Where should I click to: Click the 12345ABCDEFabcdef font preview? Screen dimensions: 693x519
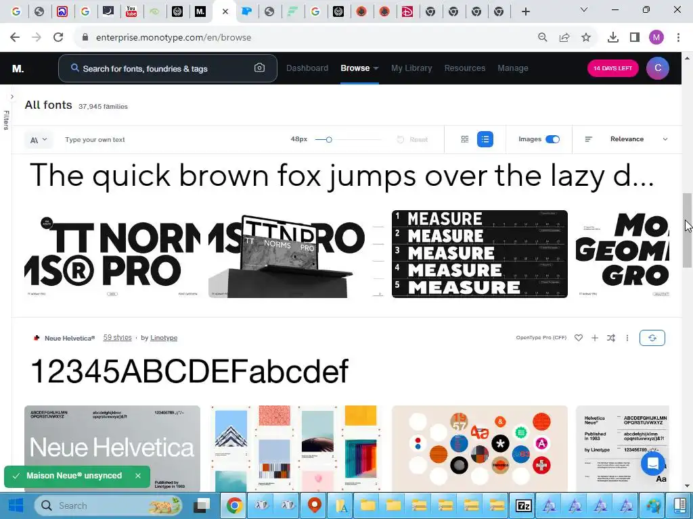tap(189, 372)
